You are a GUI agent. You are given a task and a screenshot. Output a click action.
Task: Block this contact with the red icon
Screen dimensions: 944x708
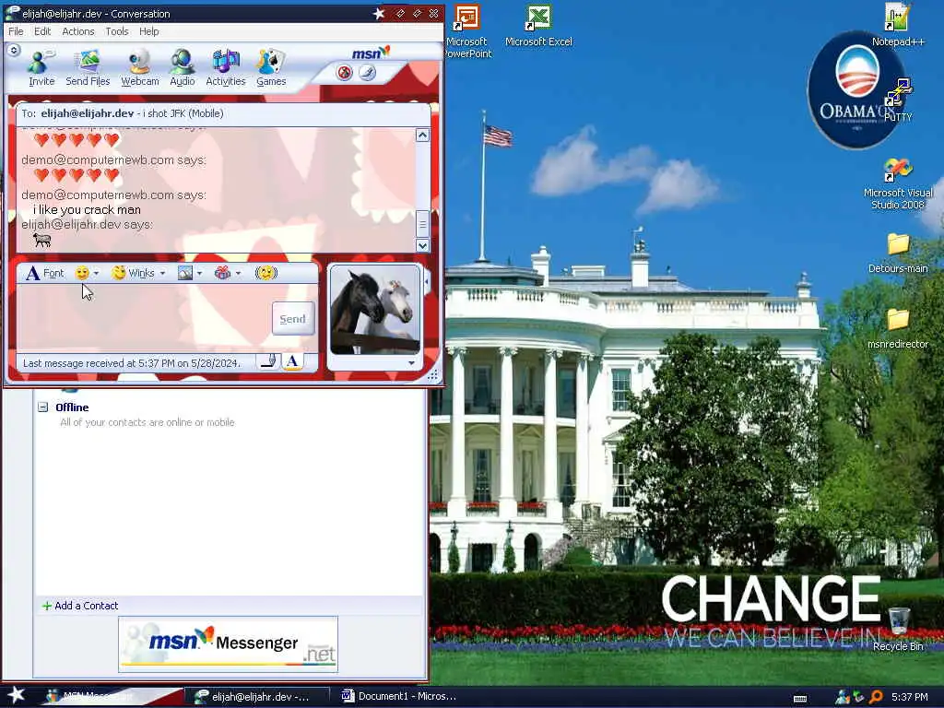[345, 73]
